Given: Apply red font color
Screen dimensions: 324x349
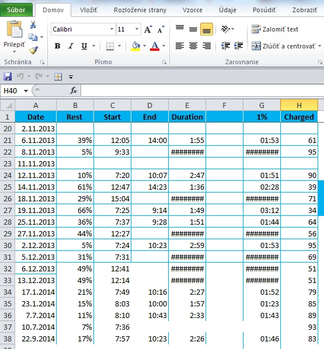Looking at the screenshot, I should coord(155,46).
